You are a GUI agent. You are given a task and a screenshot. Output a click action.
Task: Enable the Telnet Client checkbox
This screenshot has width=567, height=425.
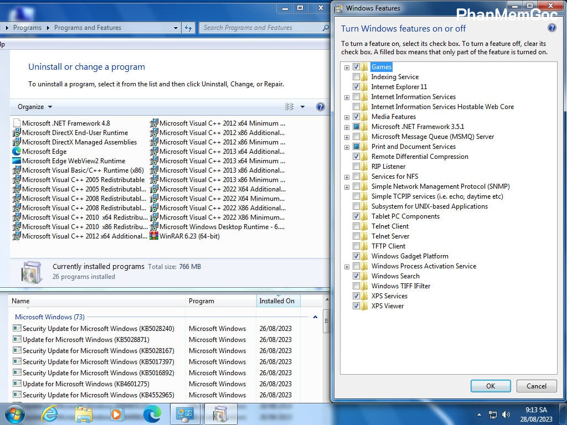[356, 226]
